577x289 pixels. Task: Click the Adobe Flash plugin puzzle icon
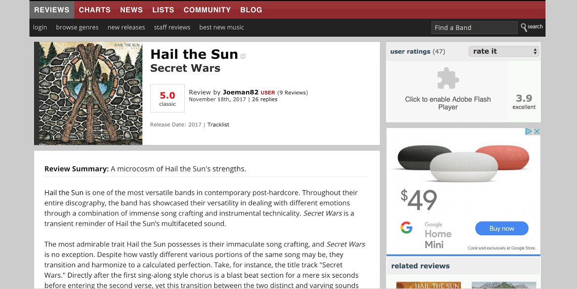448,78
